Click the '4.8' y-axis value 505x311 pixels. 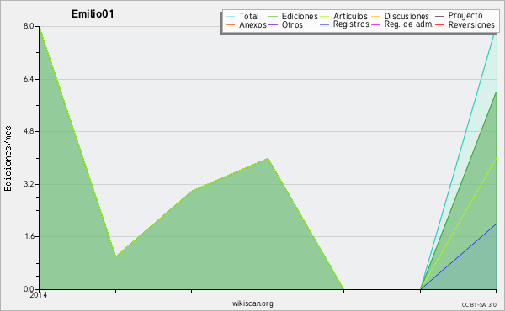(29, 131)
